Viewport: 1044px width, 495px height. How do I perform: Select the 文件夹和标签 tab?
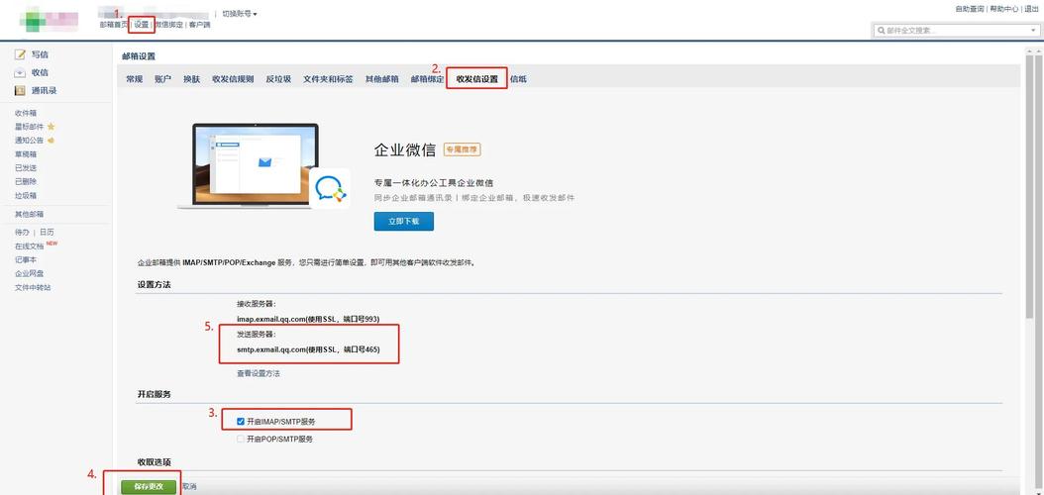328,79
